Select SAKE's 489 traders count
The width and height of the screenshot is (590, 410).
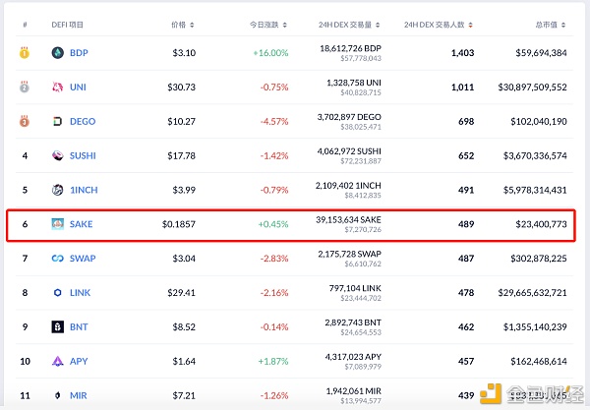466,224
